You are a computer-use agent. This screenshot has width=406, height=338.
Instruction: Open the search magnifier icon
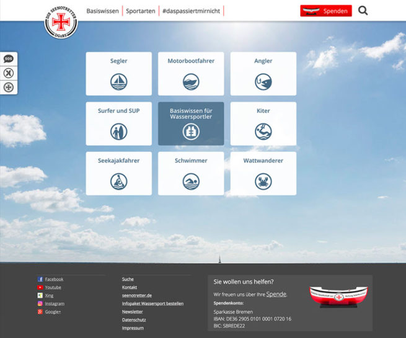[x=363, y=11]
